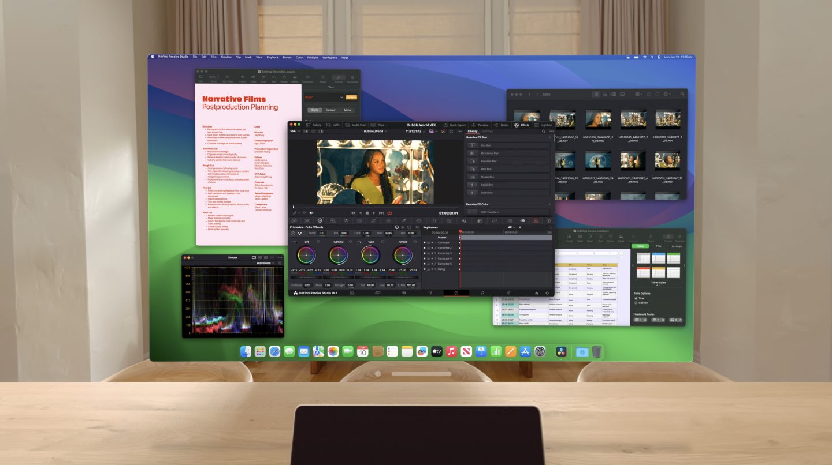Switch to the Nodes panel
The image size is (832, 465).
pyautogui.click(x=504, y=125)
